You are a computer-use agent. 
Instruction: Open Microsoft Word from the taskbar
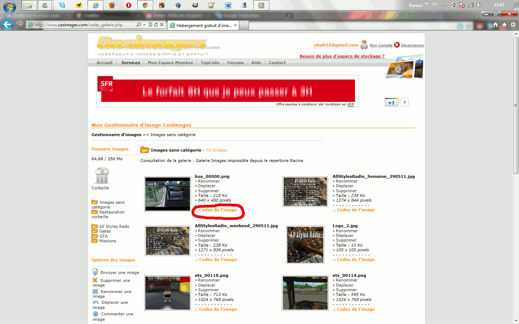click(228, 5)
